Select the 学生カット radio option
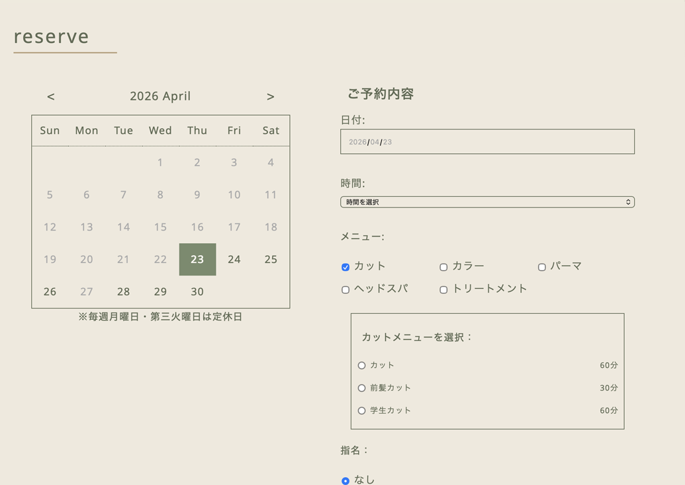The height and width of the screenshot is (485, 685). tap(361, 410)
